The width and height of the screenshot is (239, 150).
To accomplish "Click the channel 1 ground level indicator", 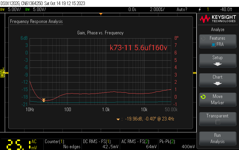I will click(2, 73).
